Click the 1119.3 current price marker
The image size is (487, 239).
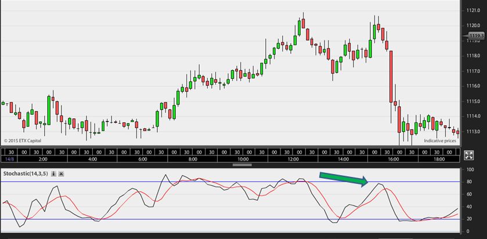[476, 36]
